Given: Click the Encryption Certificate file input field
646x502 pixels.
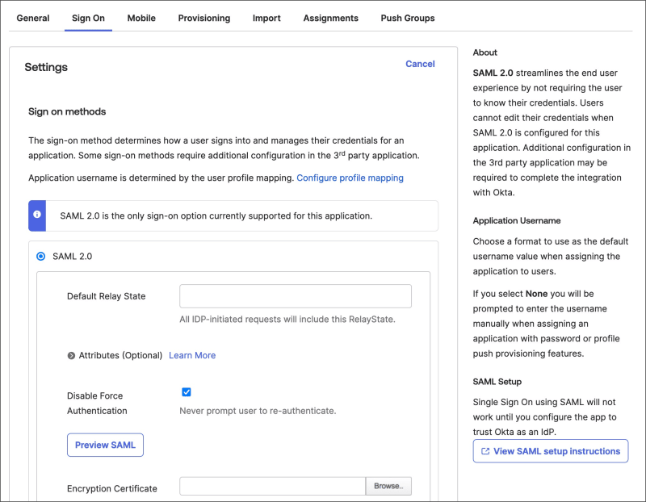Looking at the screenshot, I should pos(273,487).
